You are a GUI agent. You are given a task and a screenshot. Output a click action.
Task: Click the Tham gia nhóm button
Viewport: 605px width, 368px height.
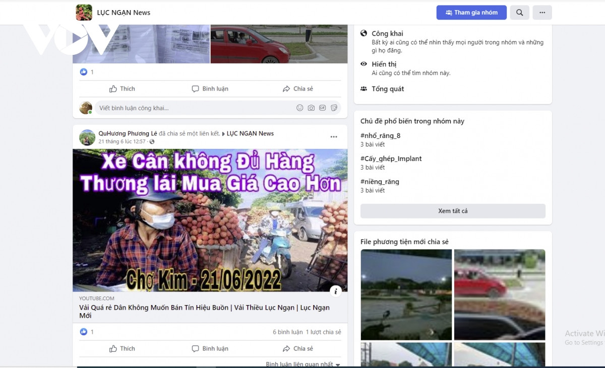[471, 13]
